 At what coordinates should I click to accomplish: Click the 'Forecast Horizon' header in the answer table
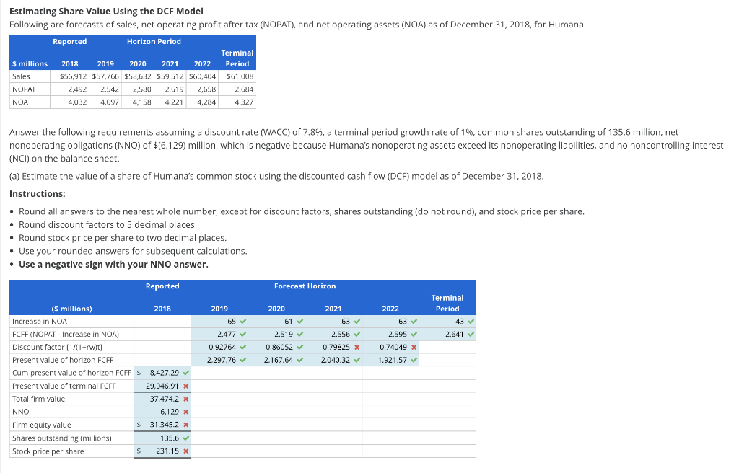305,286
